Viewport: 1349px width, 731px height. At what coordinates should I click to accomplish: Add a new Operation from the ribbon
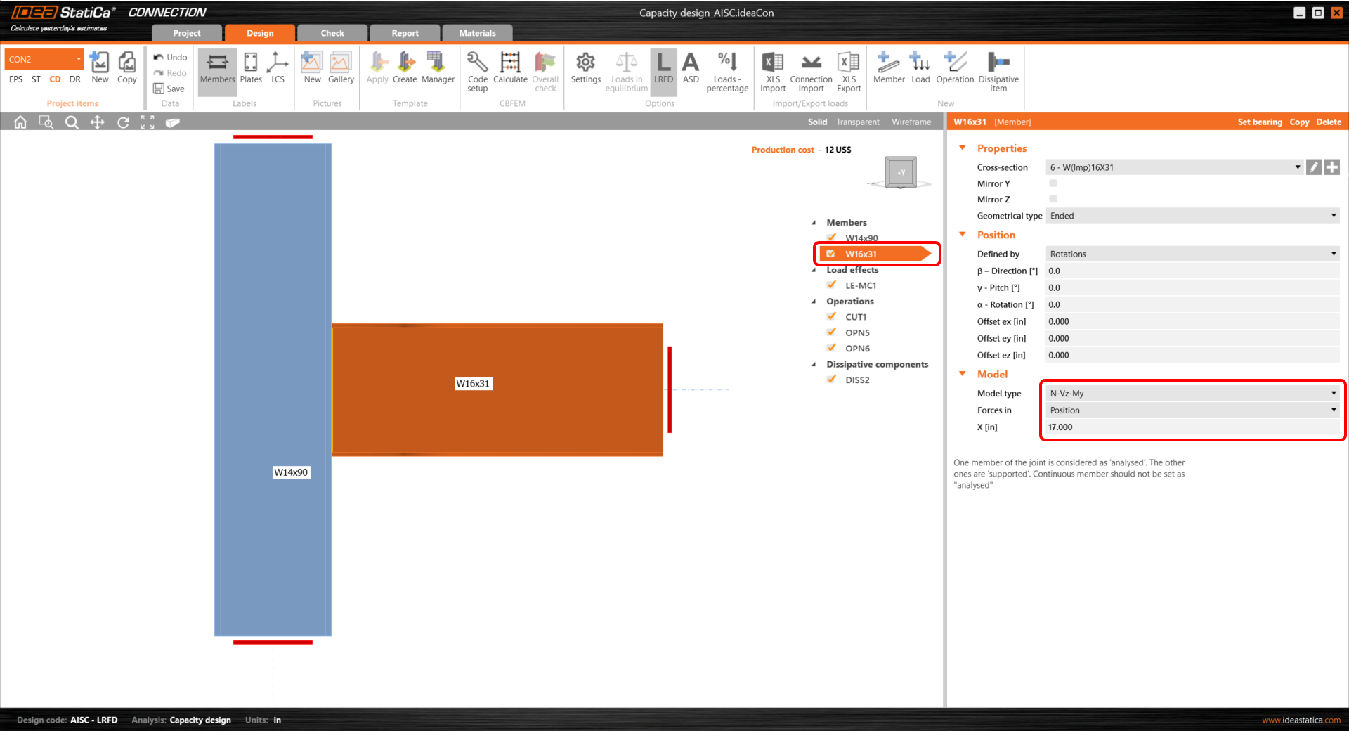point(954,70)
